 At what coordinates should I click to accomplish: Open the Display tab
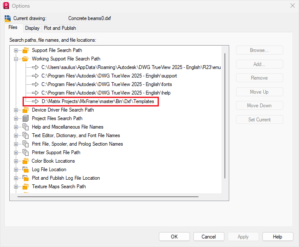[32, 28]
